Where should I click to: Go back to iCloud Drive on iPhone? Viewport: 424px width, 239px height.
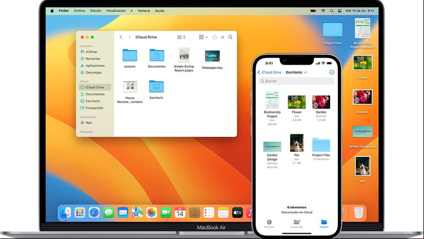[269, 72]
